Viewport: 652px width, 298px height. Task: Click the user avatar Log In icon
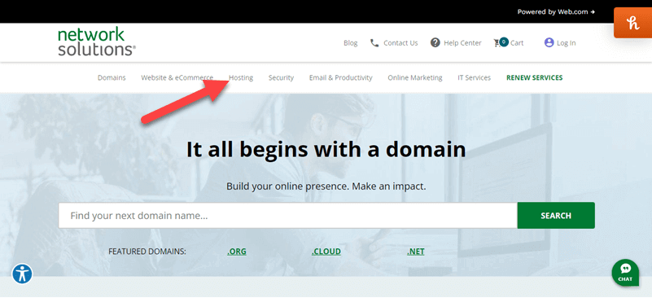pyautogui.click(x=549, y=42)
